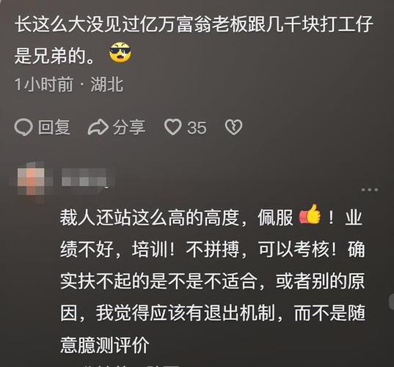Click the like count 35

[197, 128]
